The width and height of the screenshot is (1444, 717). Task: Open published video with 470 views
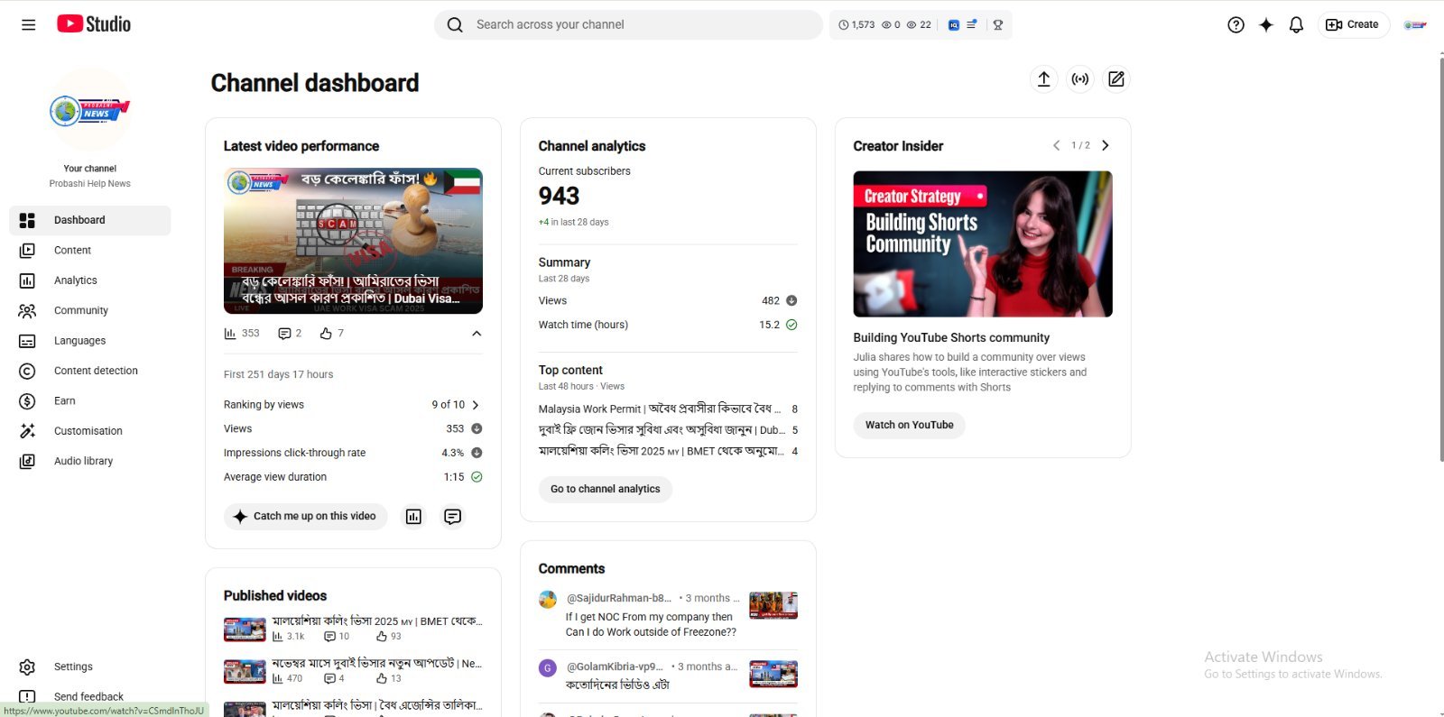[x=353, y=671]
